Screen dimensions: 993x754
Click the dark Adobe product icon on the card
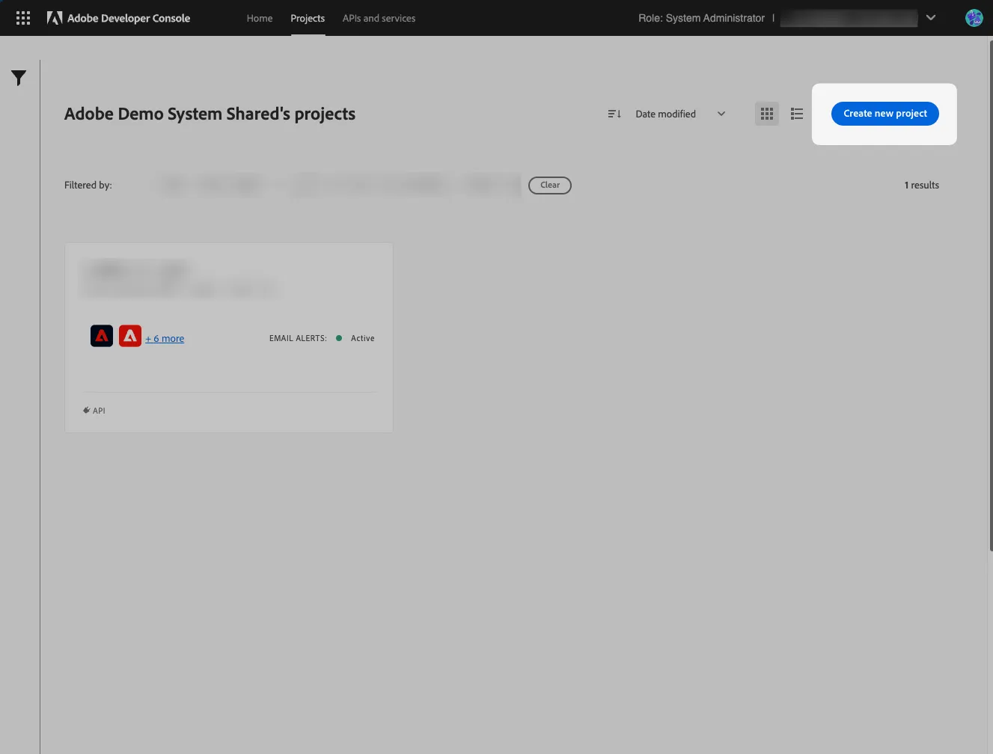tap(102, 337)
